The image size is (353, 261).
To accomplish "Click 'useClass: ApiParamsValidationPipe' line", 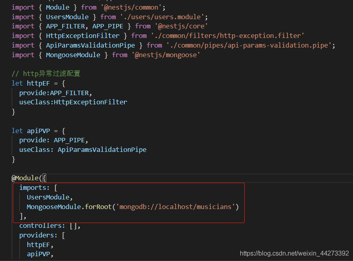I will tap(83, 150).
